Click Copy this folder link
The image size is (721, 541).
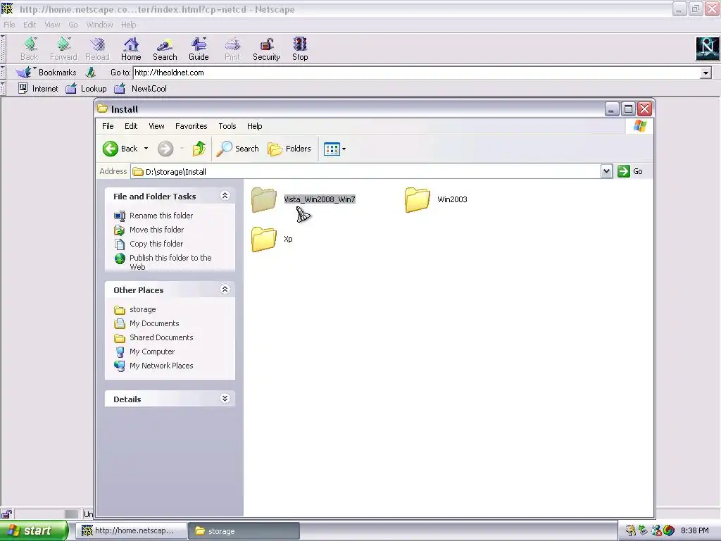[156, 244]
